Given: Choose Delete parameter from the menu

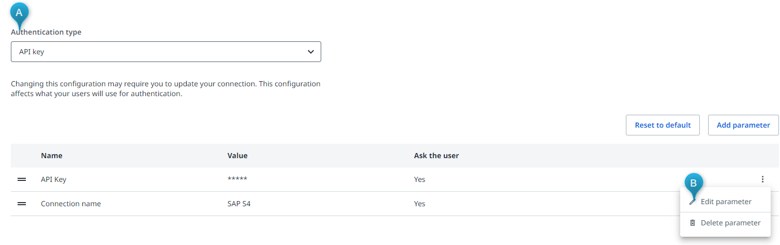Looking at the screenshot, I should point(725,223).
